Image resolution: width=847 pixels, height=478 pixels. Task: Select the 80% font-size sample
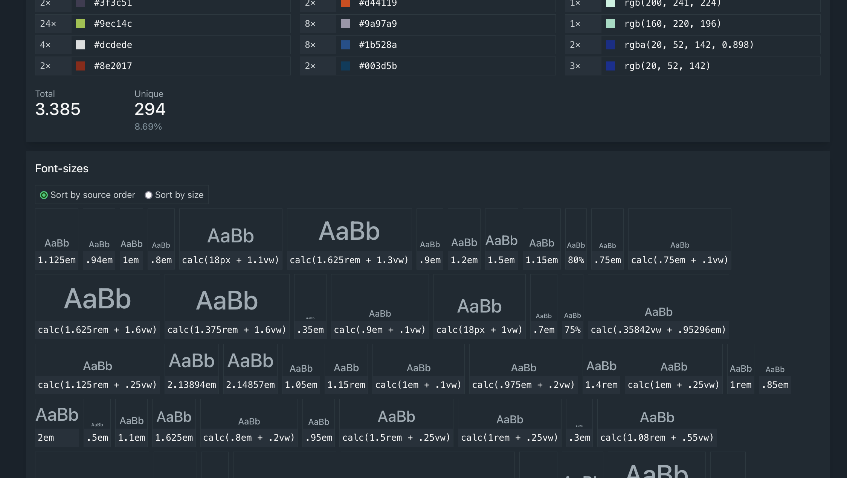(576, 239)
